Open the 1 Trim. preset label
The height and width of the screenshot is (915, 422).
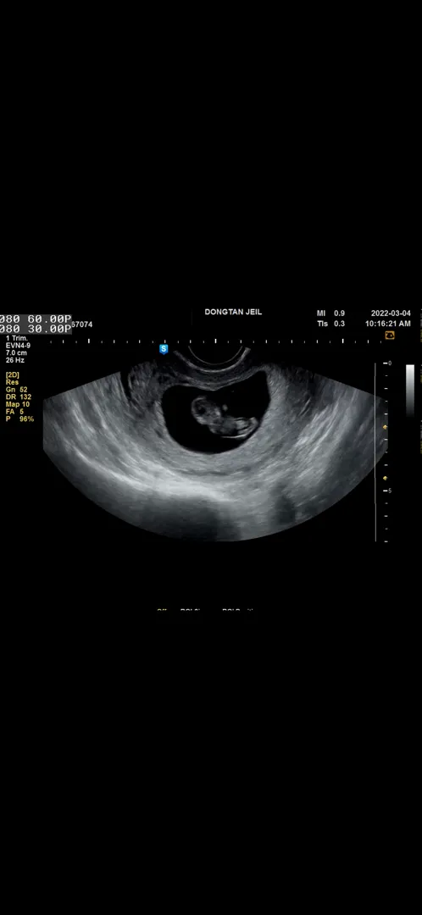[16, 338]
